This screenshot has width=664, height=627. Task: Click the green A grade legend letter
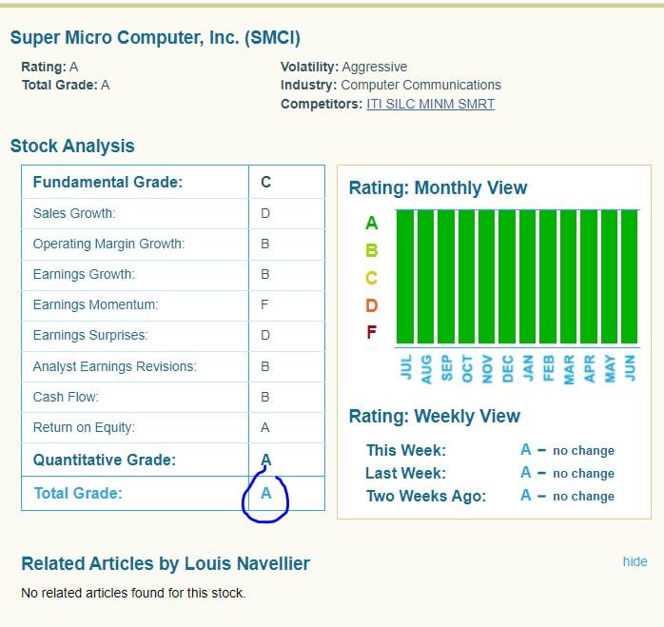click(371, 223)
